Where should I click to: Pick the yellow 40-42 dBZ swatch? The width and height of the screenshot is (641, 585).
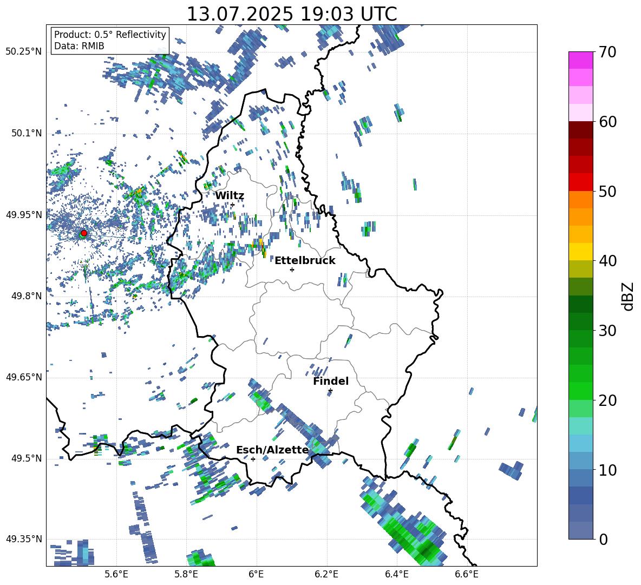click(580, 252)
